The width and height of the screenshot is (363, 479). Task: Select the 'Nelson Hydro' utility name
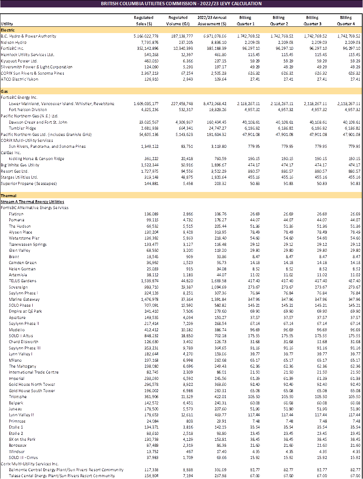click(x=13, y=42)
